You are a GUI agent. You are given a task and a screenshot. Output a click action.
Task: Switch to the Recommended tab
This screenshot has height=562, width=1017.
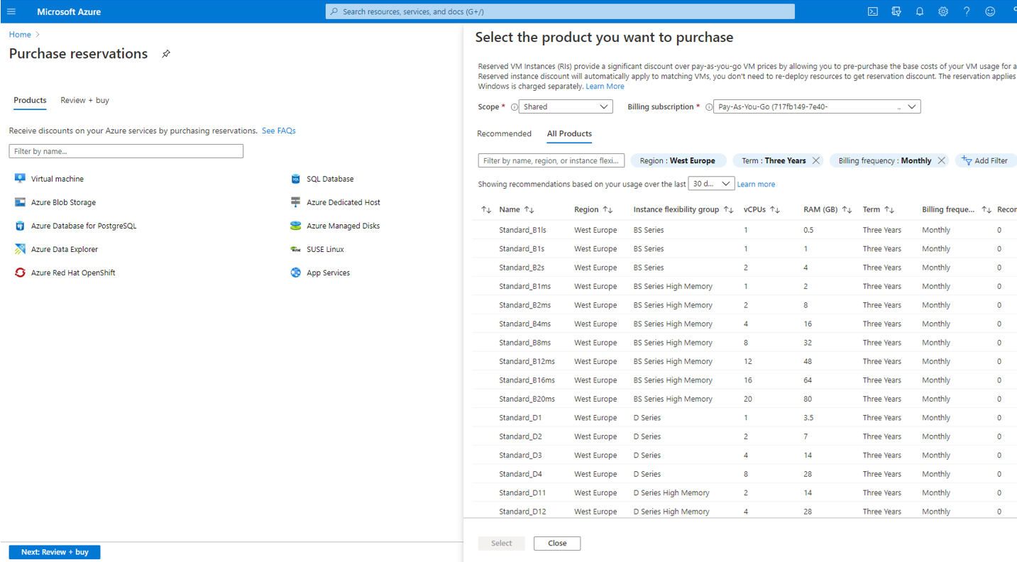(x=504, y=133)
